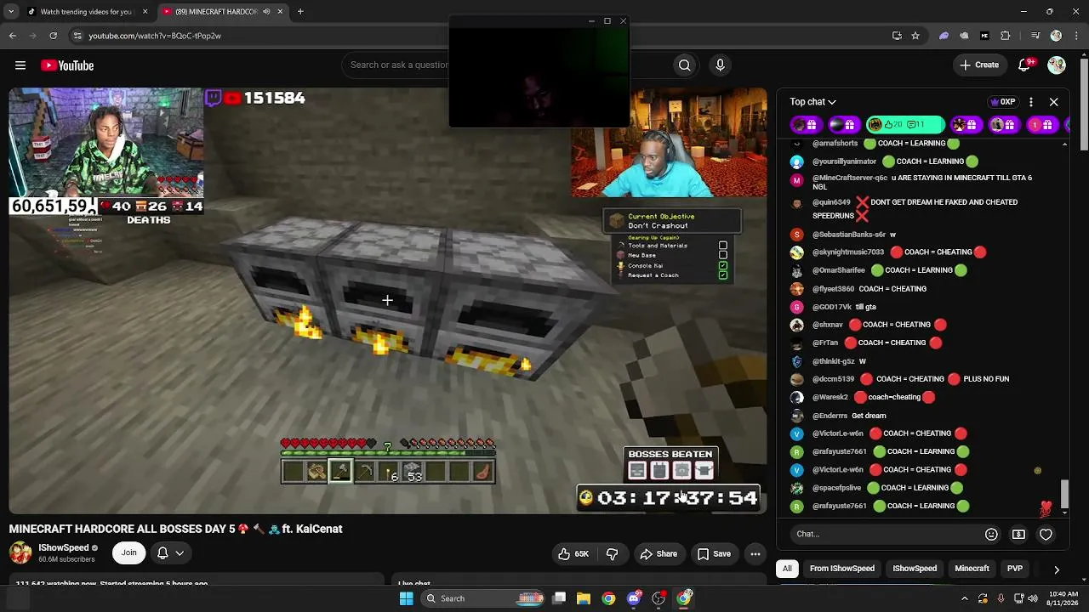Open File Explorer from taskbar
1089x612 pixels.
click(584, 598)
